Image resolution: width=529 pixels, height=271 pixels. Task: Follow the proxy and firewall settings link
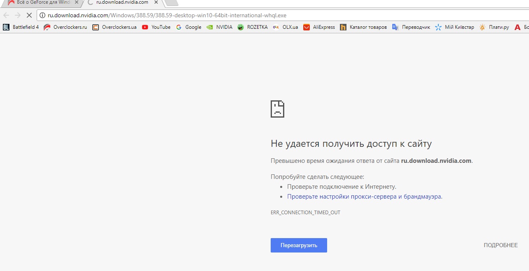(x=365, y=197)
